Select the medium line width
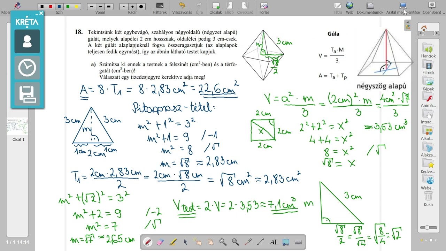The height and width of the screenshot is (251, 446). coord(100,7)
